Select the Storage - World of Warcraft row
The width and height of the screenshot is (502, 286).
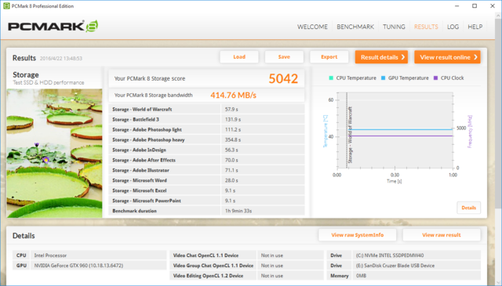pyautogui.click(x=206, y=110)
